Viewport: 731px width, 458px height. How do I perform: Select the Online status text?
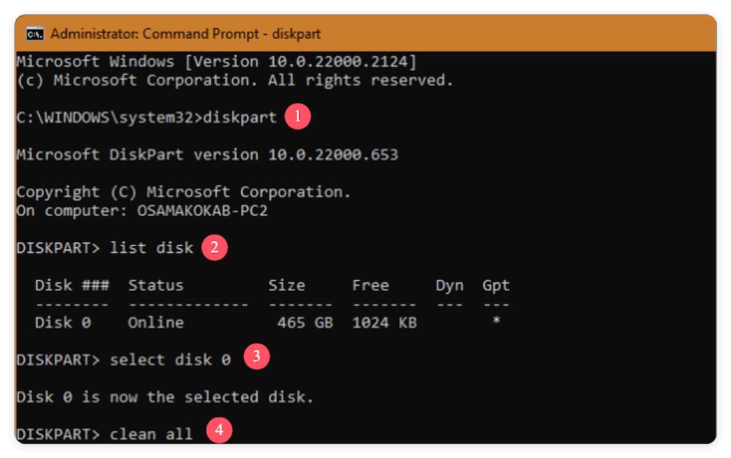click(x=155, y=322)
